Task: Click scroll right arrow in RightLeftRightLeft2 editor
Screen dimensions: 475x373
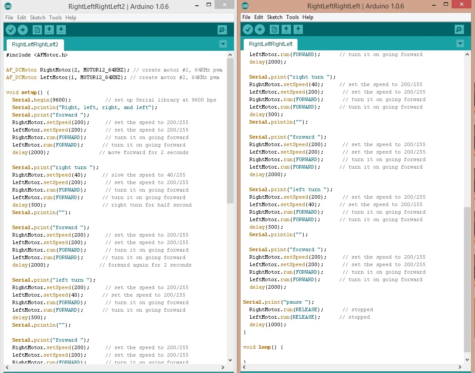Action: 223,367
